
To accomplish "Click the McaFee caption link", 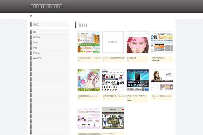I will click(114, 58).
